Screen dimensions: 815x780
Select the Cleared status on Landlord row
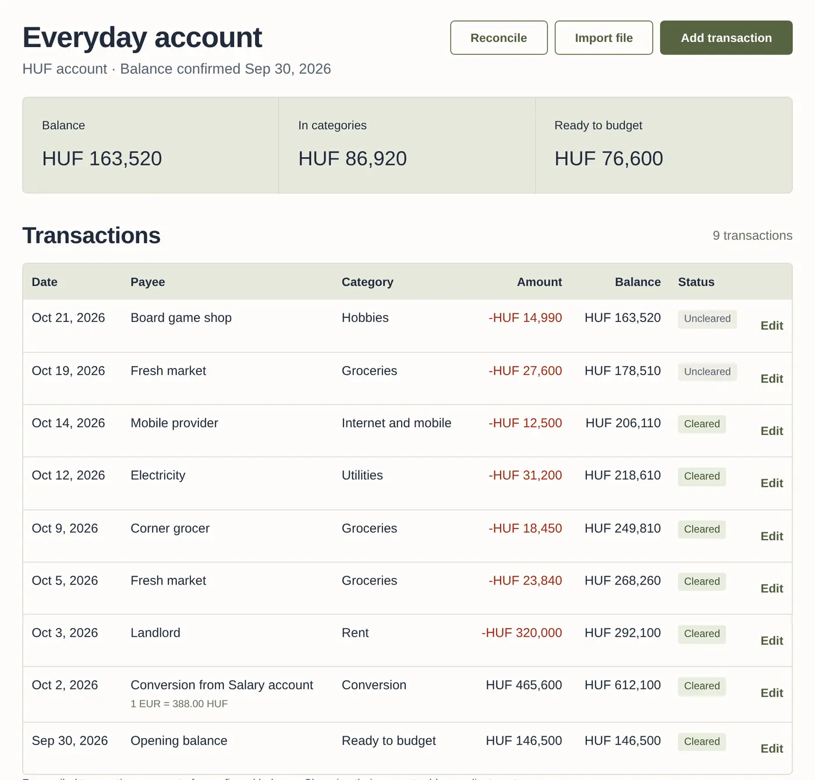click(702, 634)
